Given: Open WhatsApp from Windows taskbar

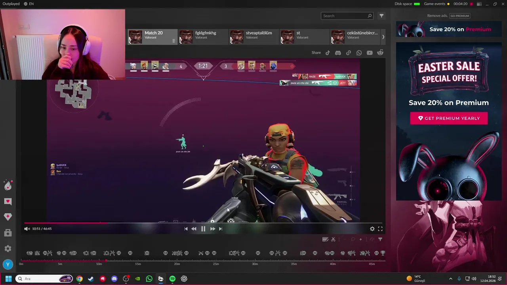Looking at the screenshot, I should (149, 279).
